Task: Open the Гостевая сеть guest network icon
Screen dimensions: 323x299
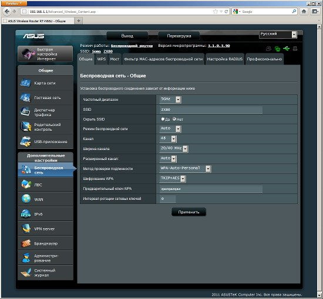Action: click(x=25, y=97)
